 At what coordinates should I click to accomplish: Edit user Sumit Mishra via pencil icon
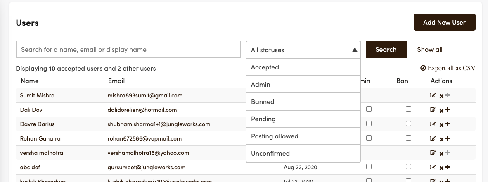(433, 95)
